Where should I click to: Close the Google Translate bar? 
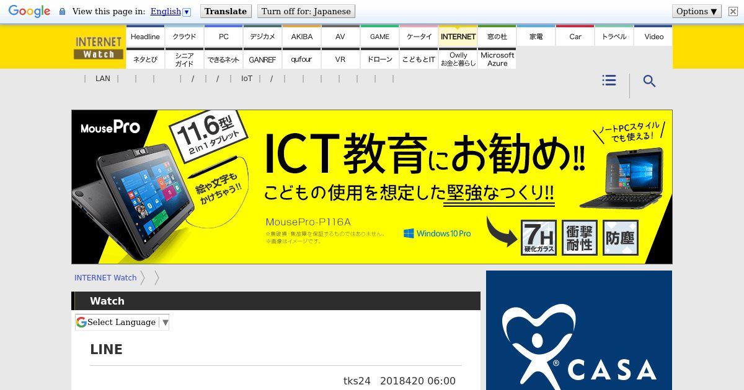point(732,11)
